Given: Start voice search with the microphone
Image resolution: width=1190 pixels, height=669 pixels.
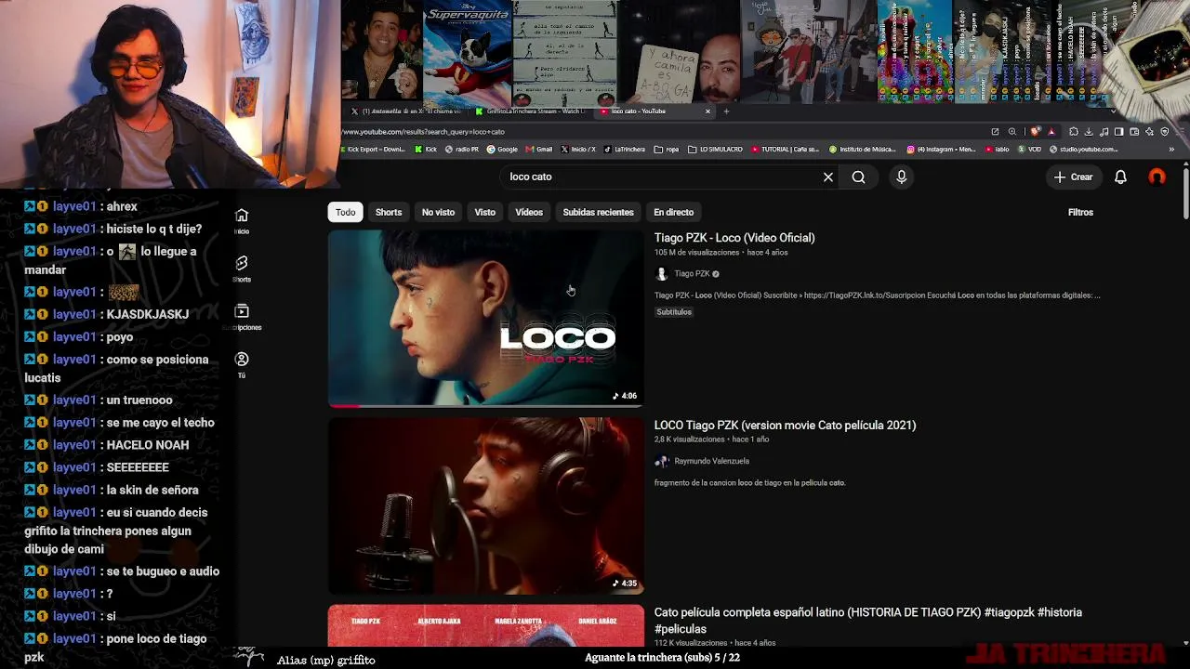Looking at the screenshot, I should (901, 177).
